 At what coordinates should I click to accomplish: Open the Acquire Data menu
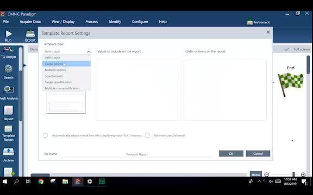[30, 22]
